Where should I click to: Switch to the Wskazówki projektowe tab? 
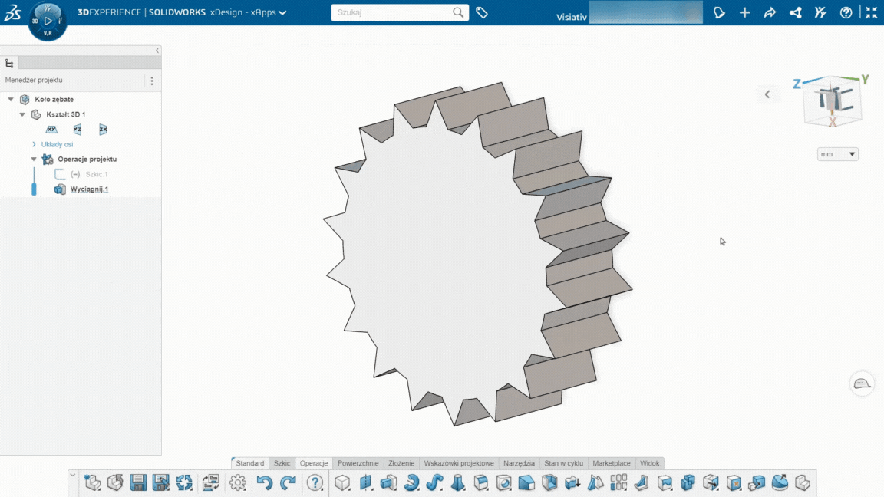coord(459,463)
